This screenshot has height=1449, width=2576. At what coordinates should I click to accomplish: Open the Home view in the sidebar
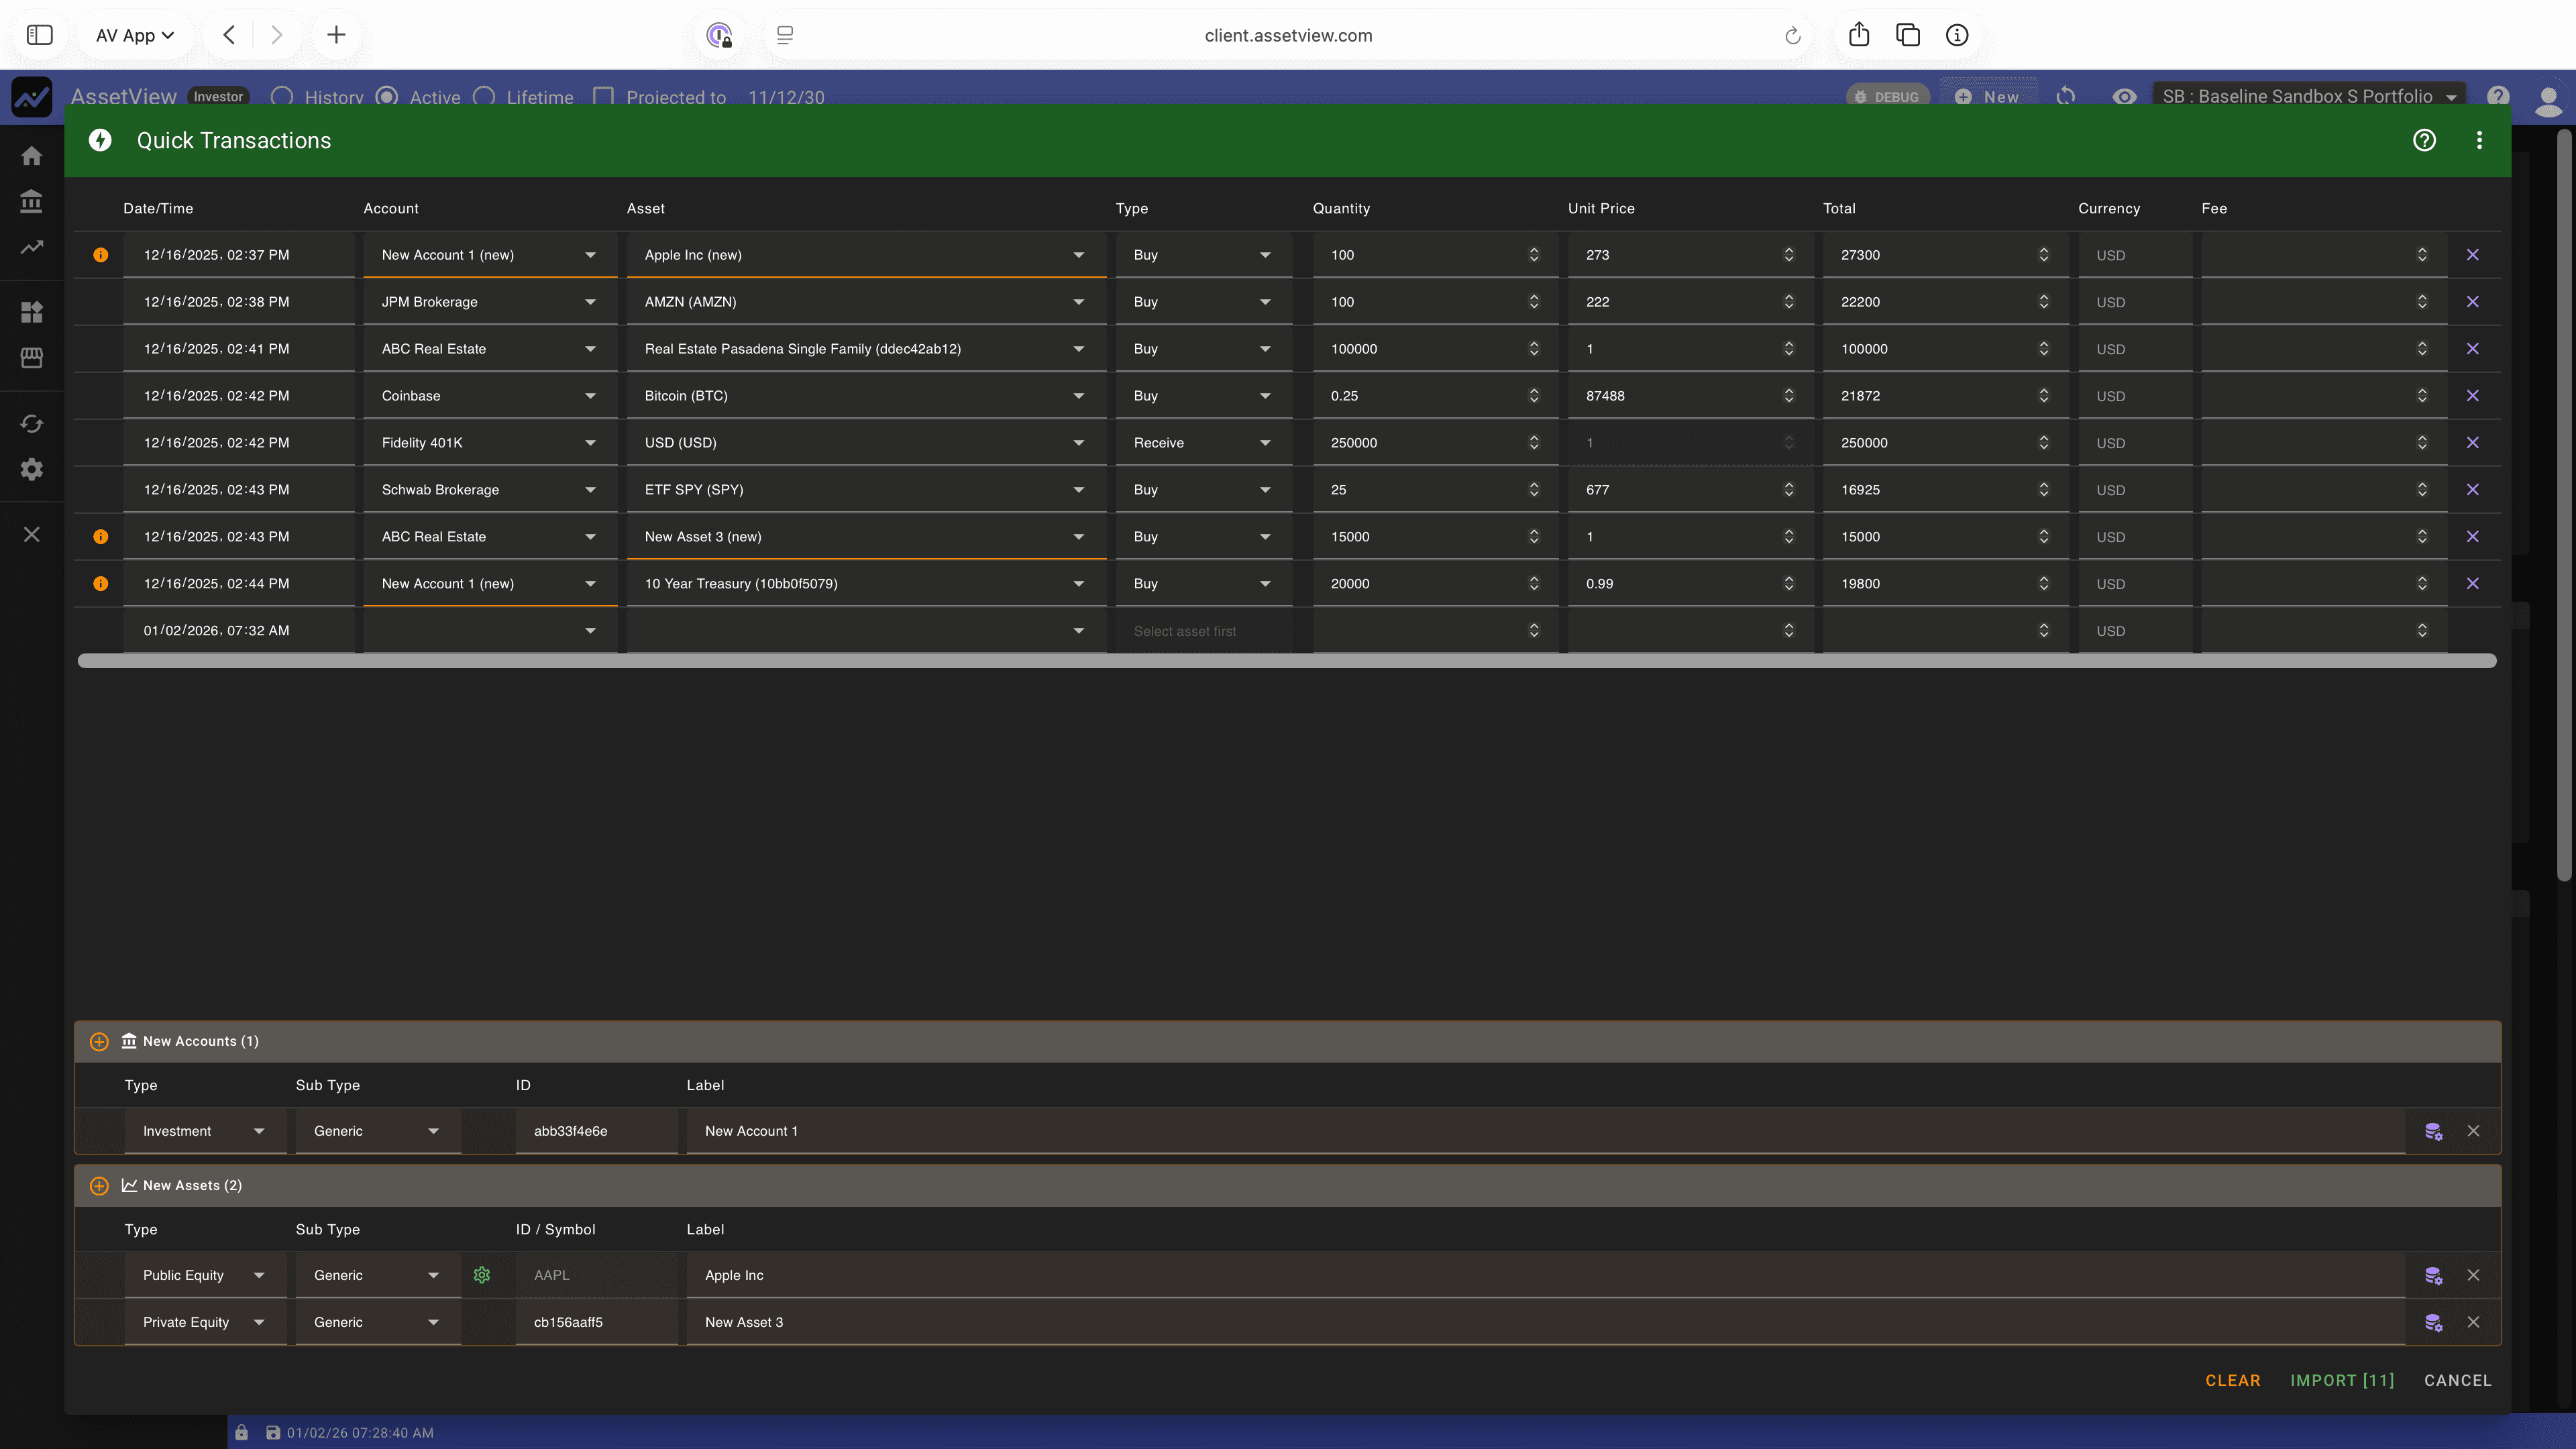31,156
